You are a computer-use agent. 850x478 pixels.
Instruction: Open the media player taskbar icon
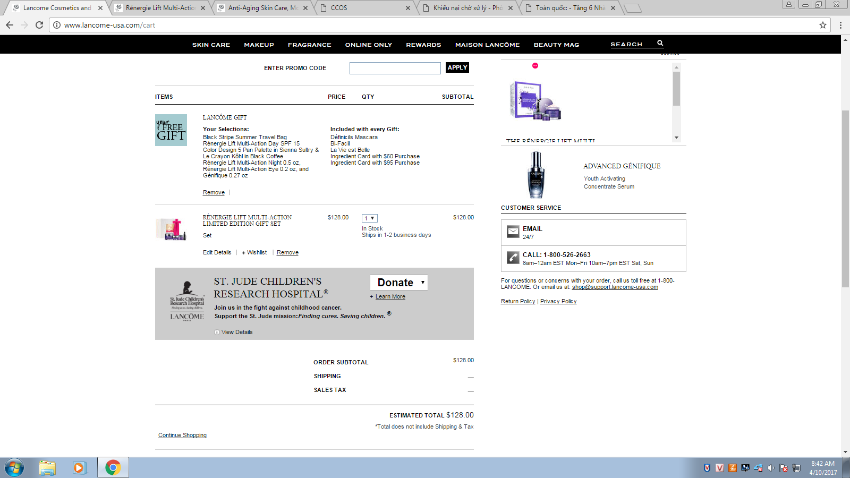[79, 468]
